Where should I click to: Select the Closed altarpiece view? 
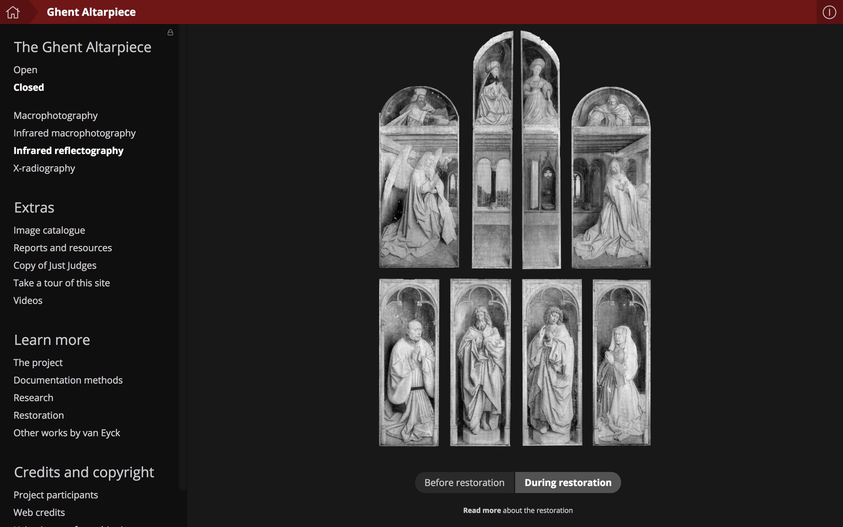click(x=29, y=87)
